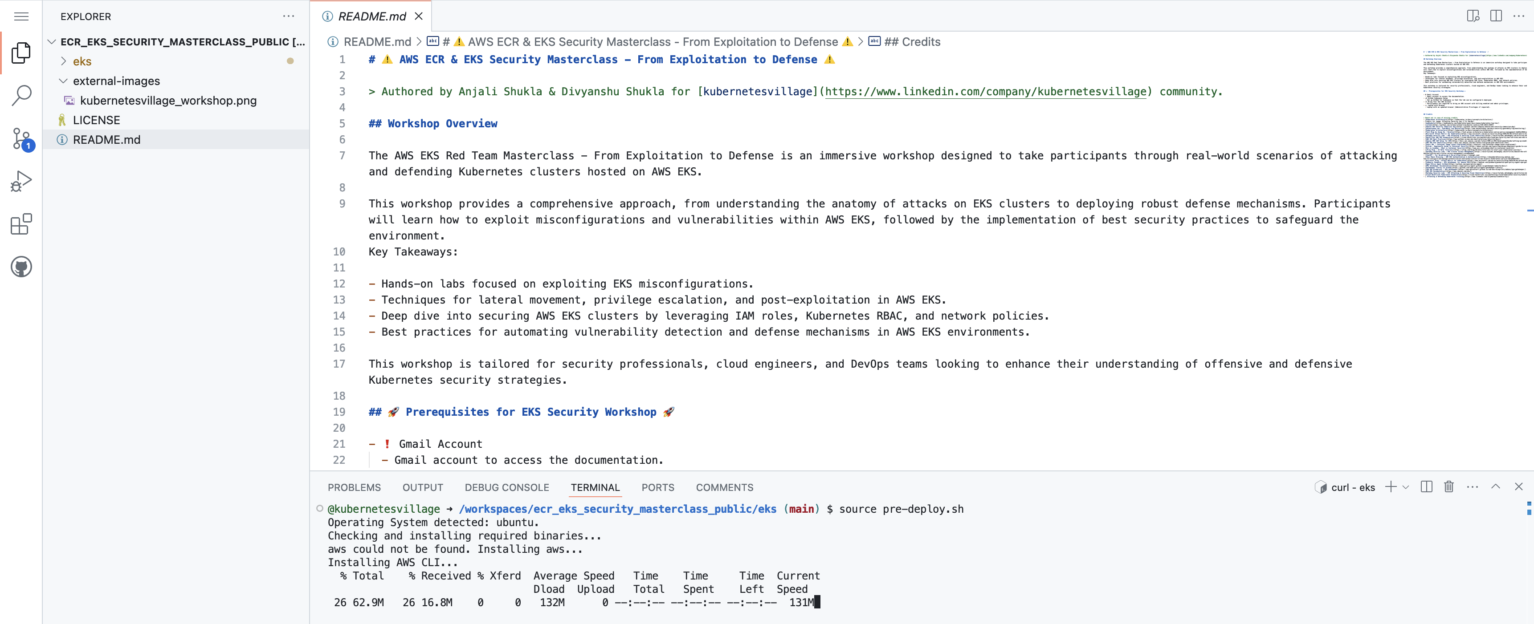The height and width of the screenshot is (624, 1534).
Task: Open the GitHub view in the activity bar
Action: (x=21, y=267)
